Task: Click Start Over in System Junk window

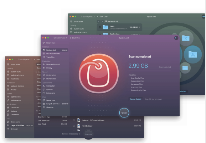Action: 75,38
